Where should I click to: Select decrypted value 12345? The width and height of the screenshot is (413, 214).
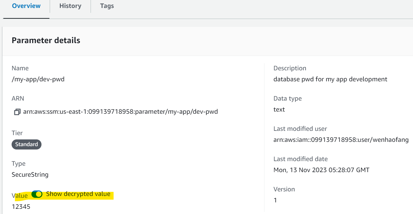[x=21, y=207]
